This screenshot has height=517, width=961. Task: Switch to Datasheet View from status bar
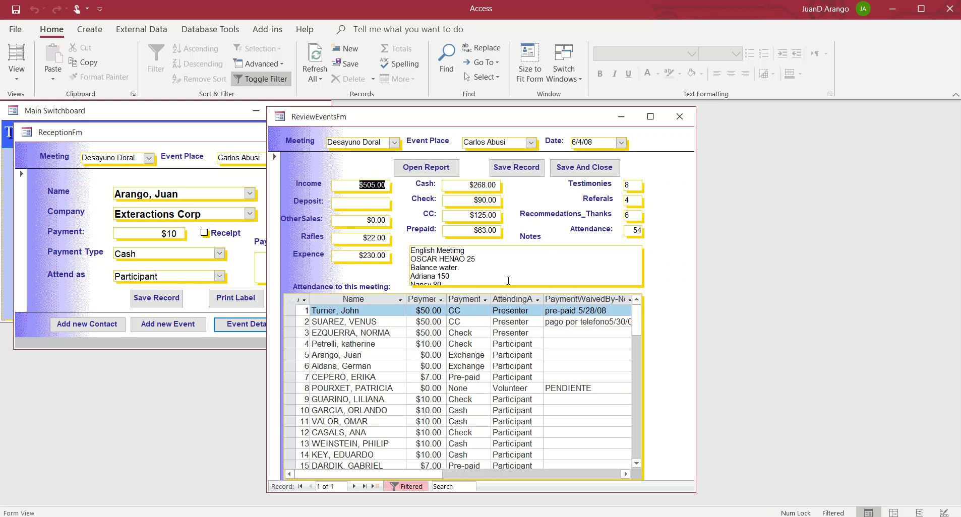pos(893,512)
